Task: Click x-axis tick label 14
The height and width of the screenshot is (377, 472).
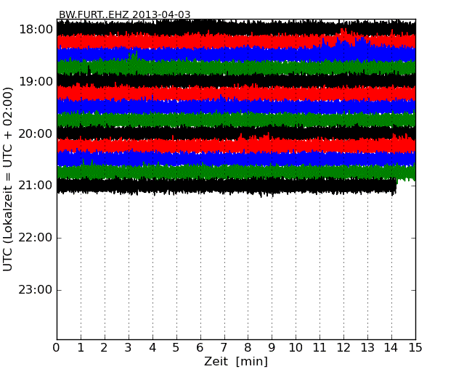Action: pyautogui.click(x=391, y=348)
